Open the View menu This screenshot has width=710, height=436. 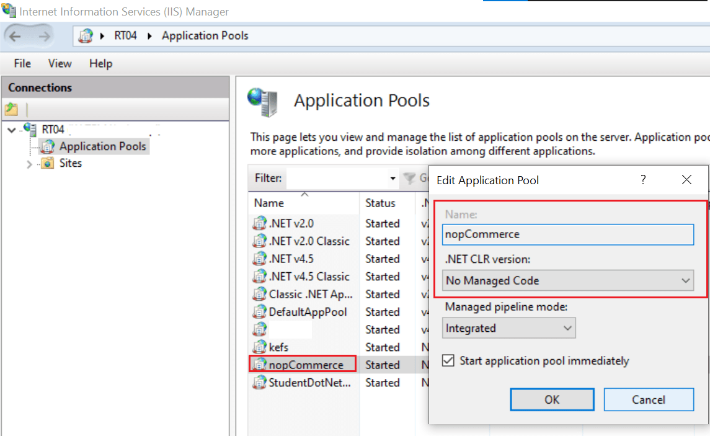coord(60,63)
